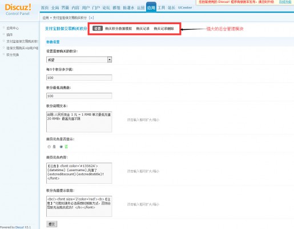The image size is (294, 229).
Task: Click the Discuz! Control Panel logo
Action: tap(18, 10)
